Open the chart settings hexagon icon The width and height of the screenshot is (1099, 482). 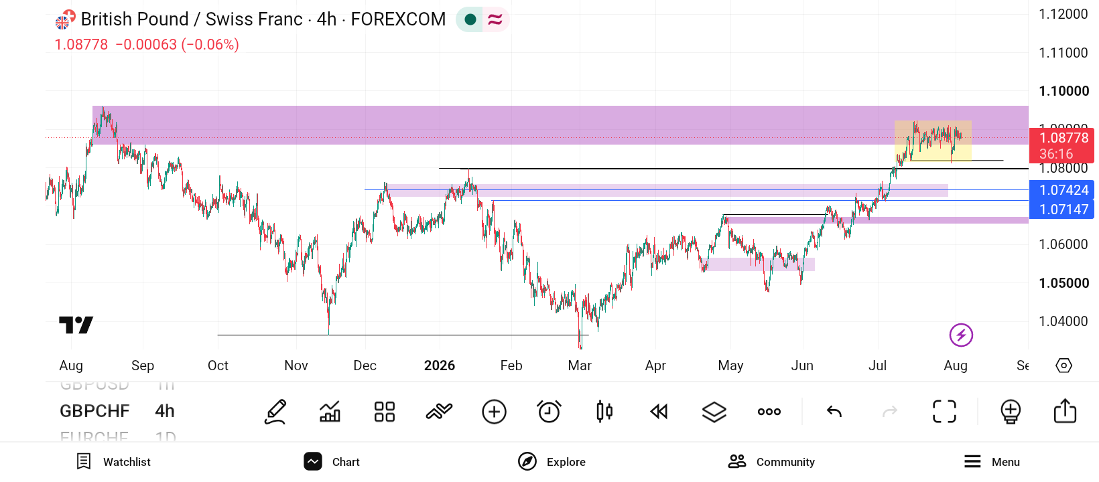(x=1064, y=366)
